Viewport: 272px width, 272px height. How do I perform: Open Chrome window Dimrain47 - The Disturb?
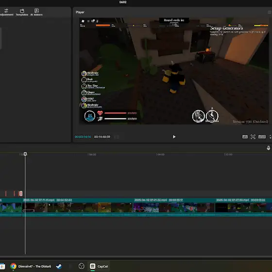31,266
